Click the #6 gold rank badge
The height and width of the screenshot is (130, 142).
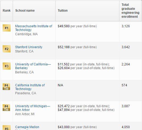pyautogui.click(x=7, y=128)
